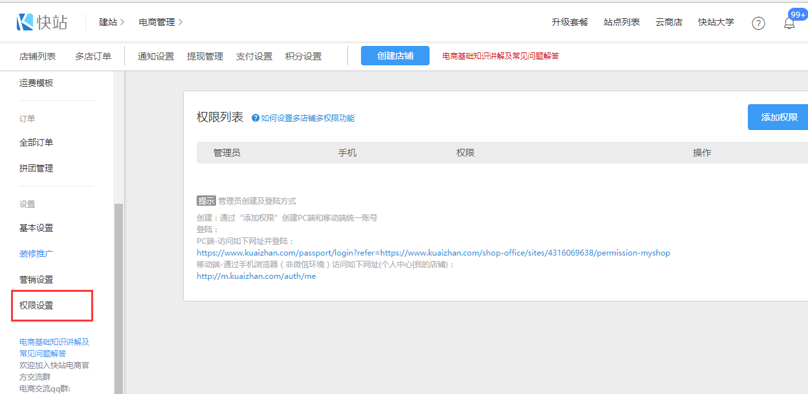Expand the 建站 breadcrumb dropdown

coord(111,22)
